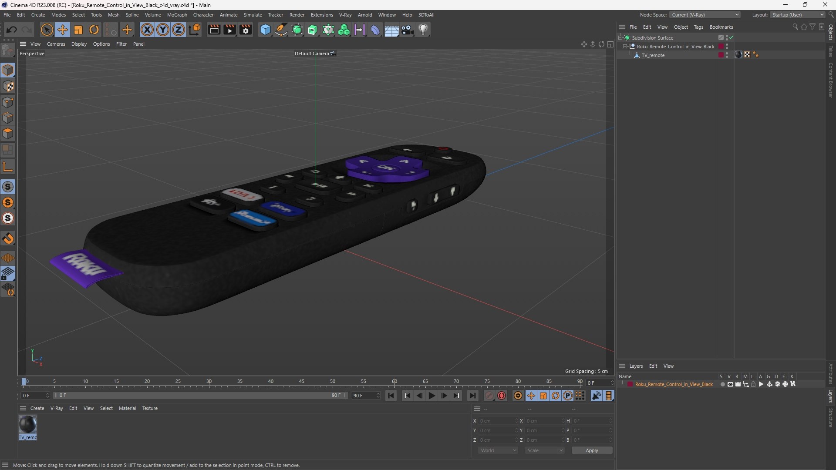The image size is (836, 470).
Task: Add a Light object
Action: (x=423, y=30)
